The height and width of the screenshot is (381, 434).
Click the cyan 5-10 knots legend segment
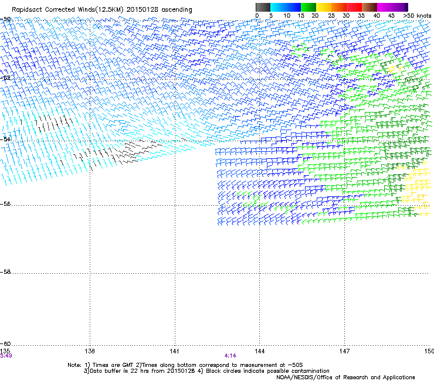(x=278, y=7)
